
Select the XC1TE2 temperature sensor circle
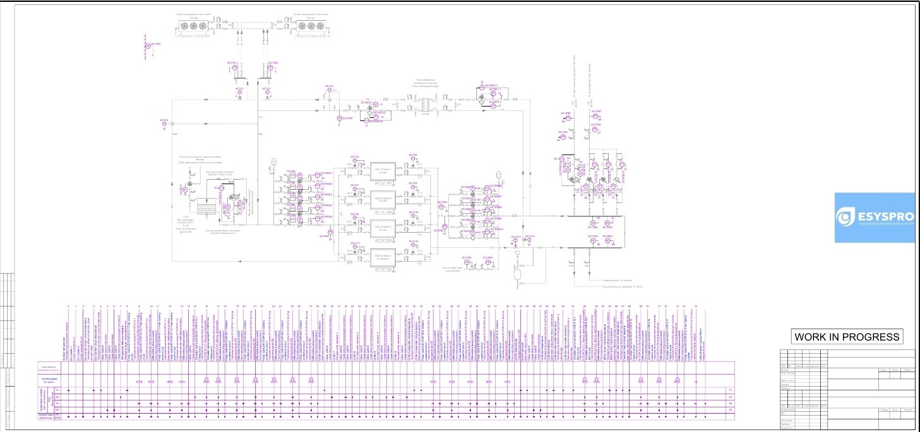(270, 67)
